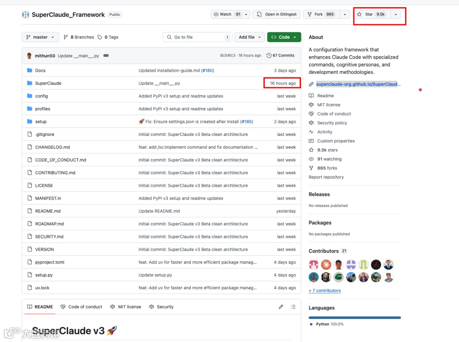View the 91 watching list
This screenshot has height=342, width=459.
[x=329, y=159]
